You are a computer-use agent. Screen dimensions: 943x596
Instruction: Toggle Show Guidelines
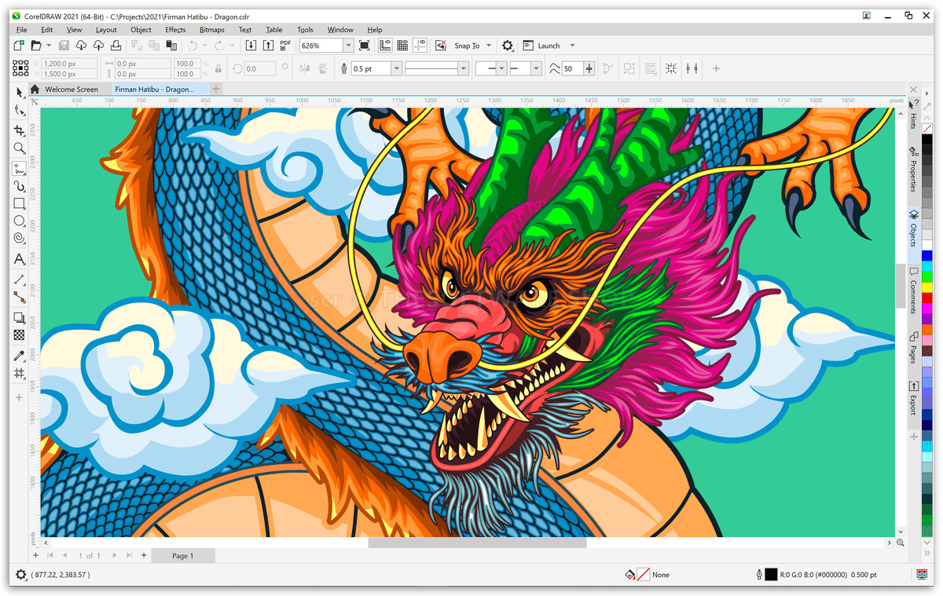pos(419,46)
